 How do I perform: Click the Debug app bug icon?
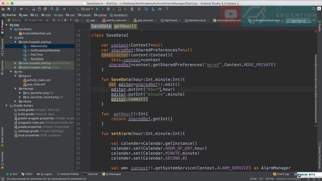[109, 9]
